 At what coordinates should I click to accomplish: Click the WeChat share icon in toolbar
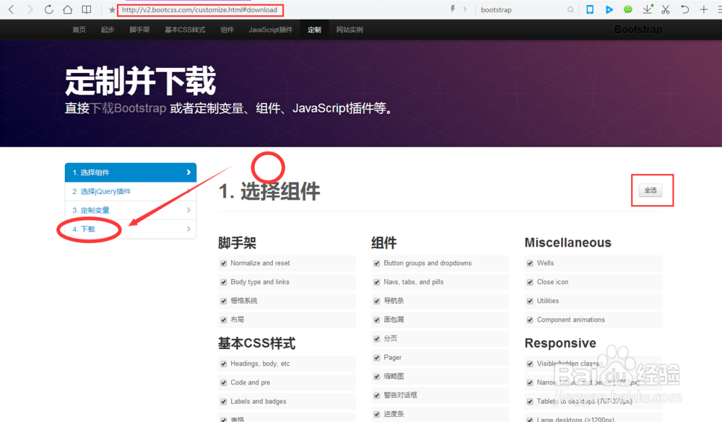(x=628, y=9)
